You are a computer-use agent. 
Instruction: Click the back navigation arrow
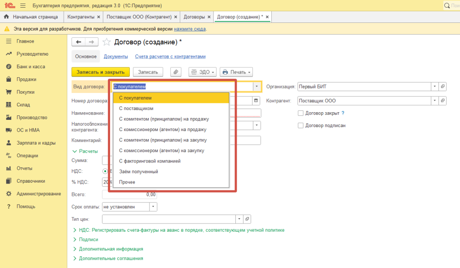79,42
